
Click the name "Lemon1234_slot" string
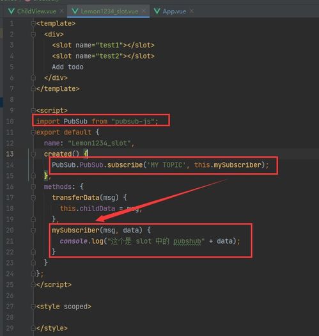99,143
